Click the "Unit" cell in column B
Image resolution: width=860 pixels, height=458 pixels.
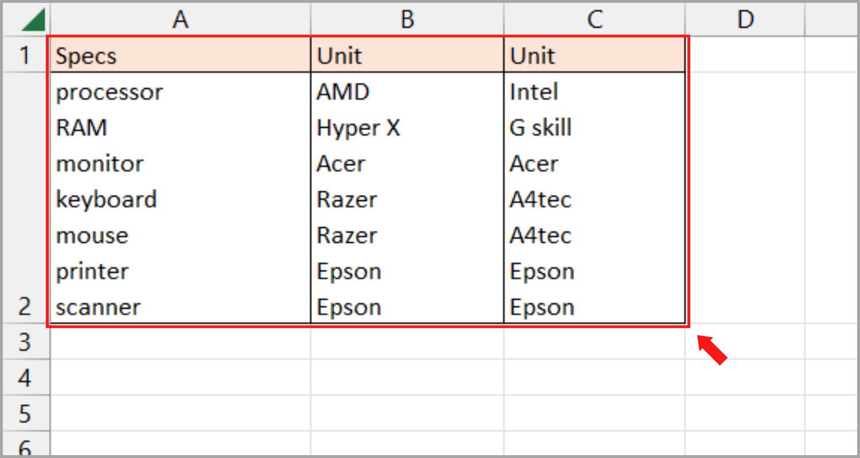point(340,56)
